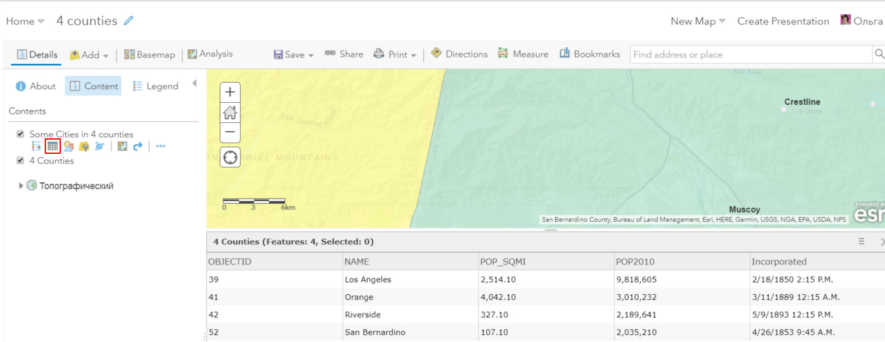The height and width of the screenshot is (342, 885).
Task: Zoom out on the map
Action: click(230, 133)
